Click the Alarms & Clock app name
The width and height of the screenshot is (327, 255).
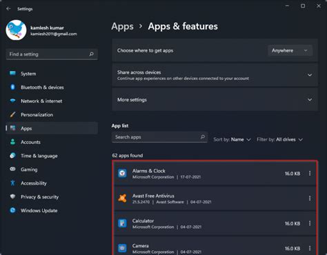[x=149, y=171]
